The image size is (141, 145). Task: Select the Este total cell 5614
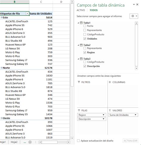(41, 18)
